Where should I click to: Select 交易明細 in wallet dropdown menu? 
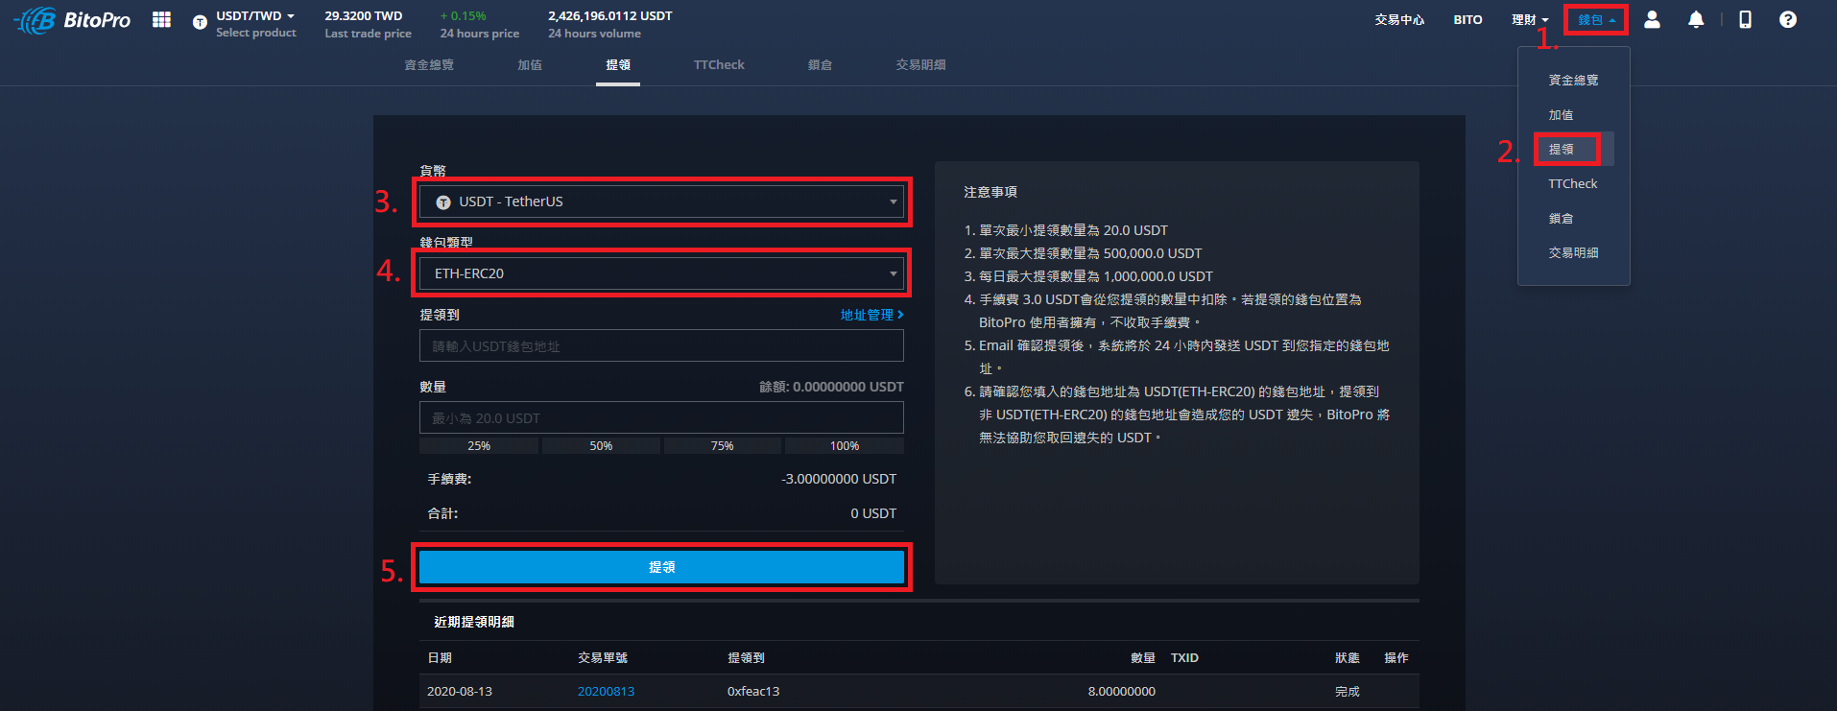(1573, 253)
